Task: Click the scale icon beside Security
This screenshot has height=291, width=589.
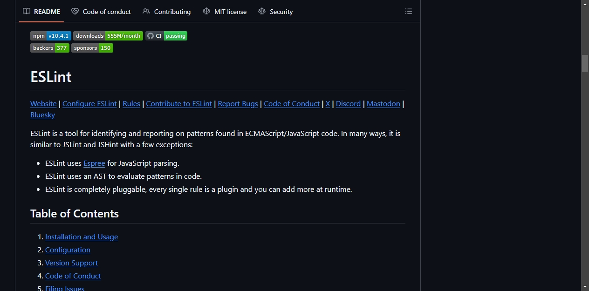Action: click(262, 11)
